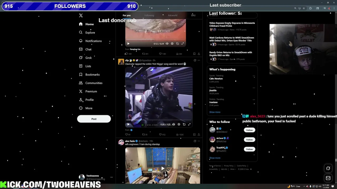
Task: Switch to the Following tab
Action: click(x=149, y=15)
